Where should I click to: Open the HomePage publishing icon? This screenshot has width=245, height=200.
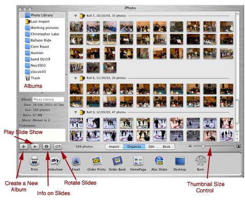138,161
